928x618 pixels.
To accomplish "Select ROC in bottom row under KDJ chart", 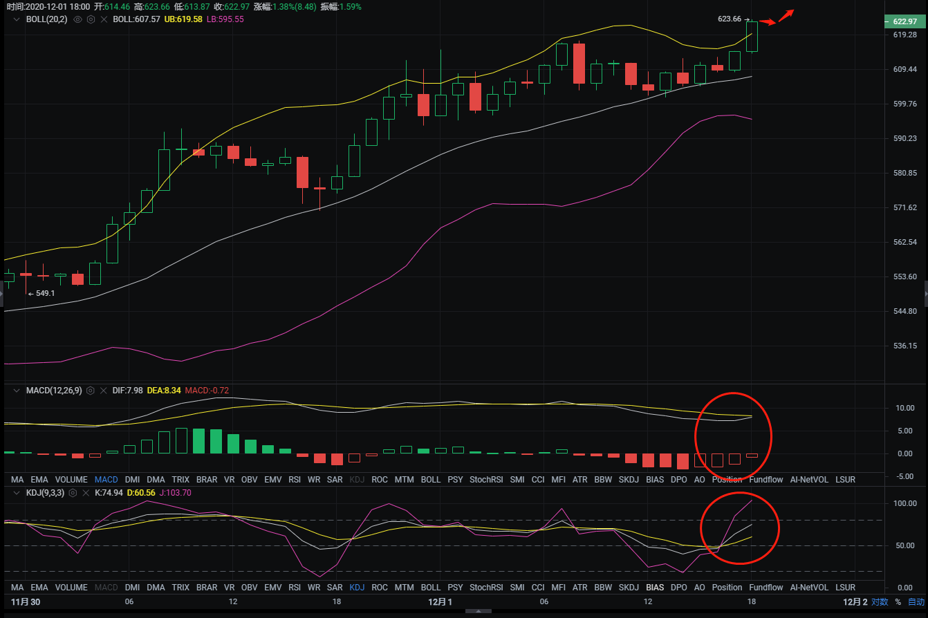I will click(x=380, y=588).
